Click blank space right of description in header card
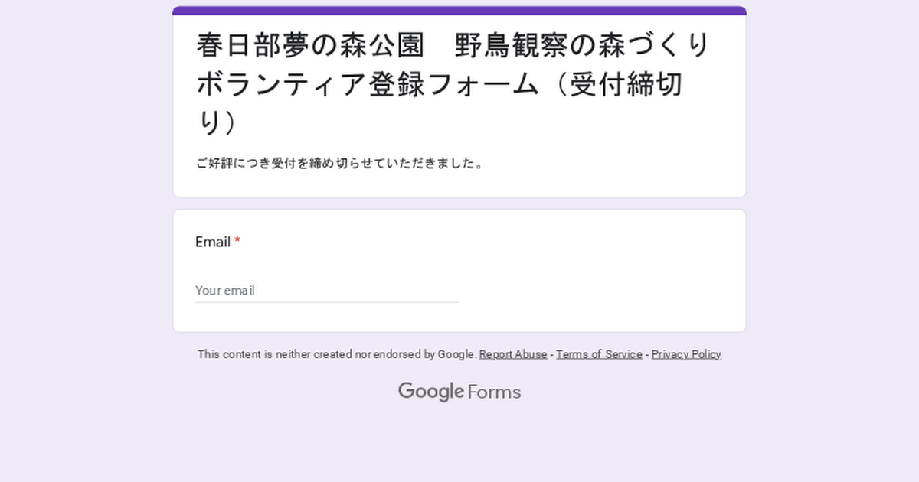 [x=613, y=163]
